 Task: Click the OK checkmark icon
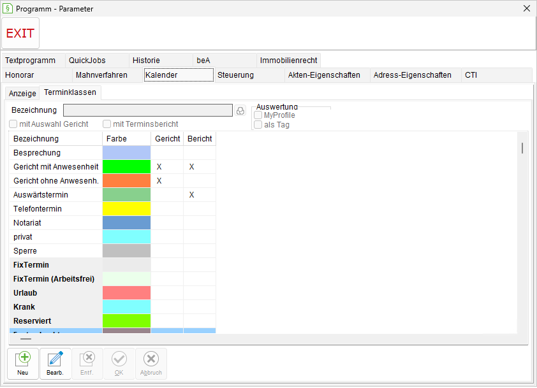click(119, 364)
